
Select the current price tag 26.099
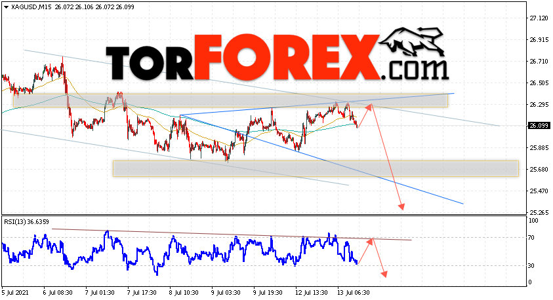tap(539, 126)
